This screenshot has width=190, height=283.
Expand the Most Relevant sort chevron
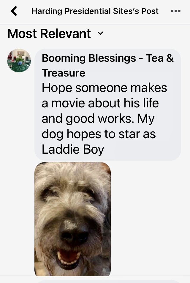(100, 33)
